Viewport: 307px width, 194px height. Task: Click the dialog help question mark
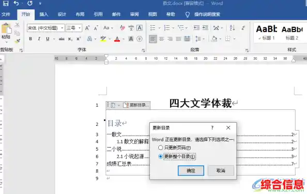[212, 128]
